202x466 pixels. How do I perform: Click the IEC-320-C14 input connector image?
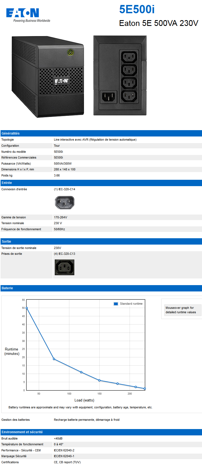coord(65,203)
